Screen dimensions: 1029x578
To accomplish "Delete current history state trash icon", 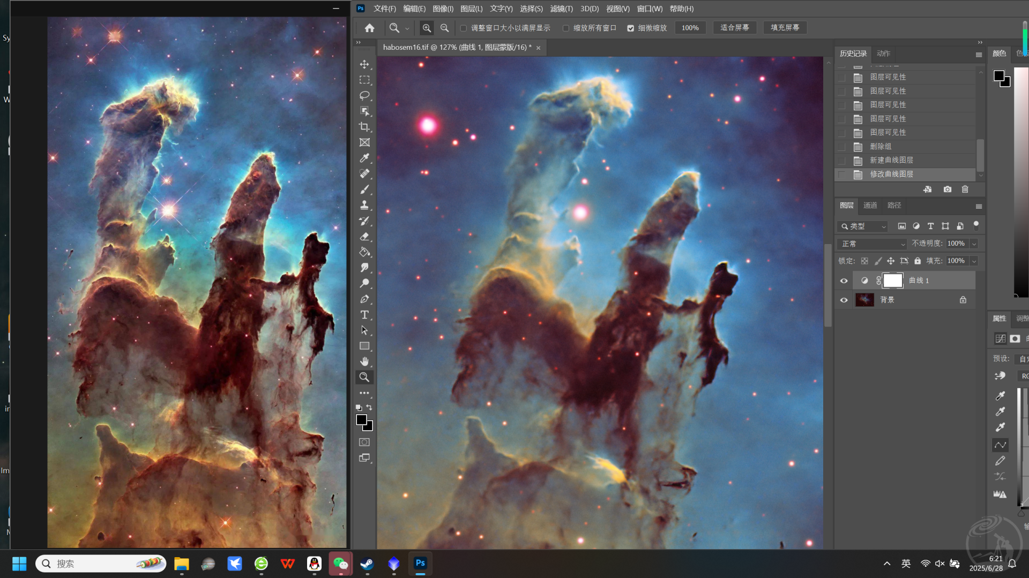I will (x=965, y=189).
